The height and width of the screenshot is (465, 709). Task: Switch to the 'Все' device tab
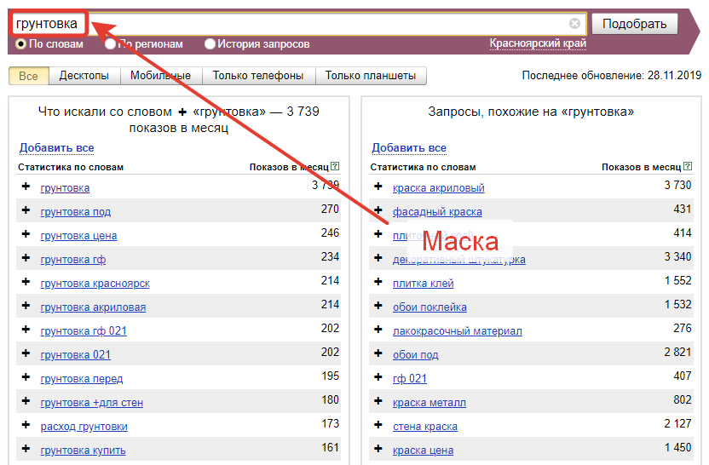pos(28,76)
